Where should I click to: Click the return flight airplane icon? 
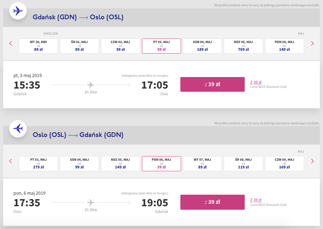pyautogui.click(x=17, y=129)
